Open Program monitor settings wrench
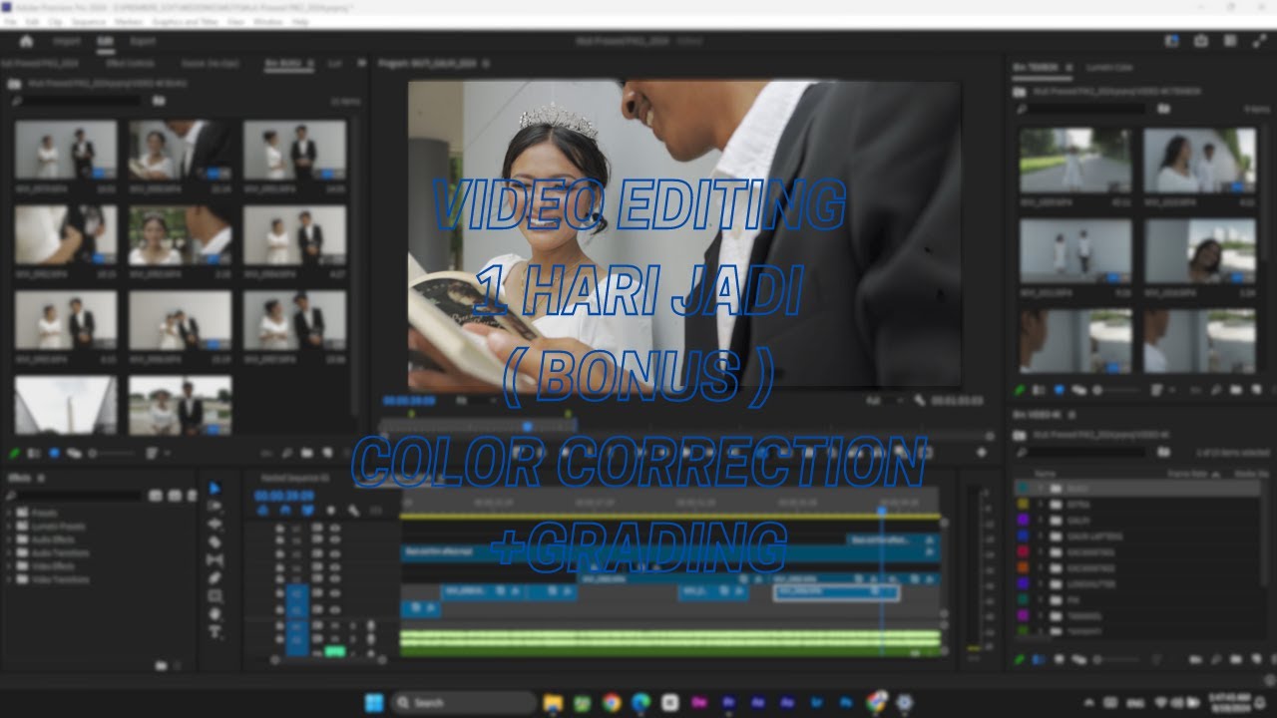The width and height of the screenshot is (1277, 718). point(918,400)
